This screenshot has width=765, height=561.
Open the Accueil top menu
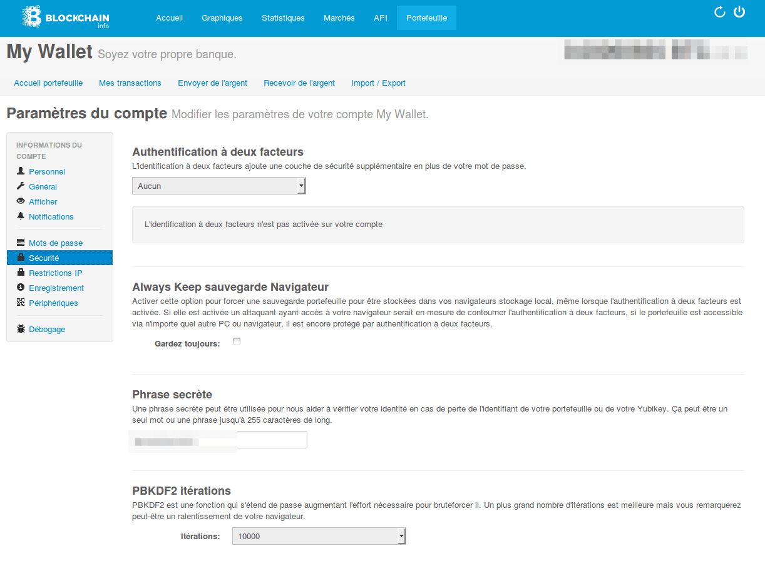[x=169, y=18]
